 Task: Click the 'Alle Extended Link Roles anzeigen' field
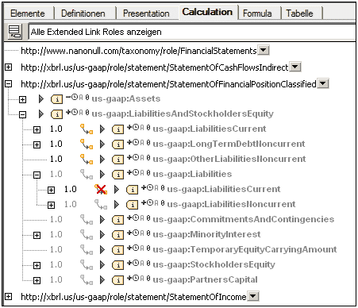point(192,32)
